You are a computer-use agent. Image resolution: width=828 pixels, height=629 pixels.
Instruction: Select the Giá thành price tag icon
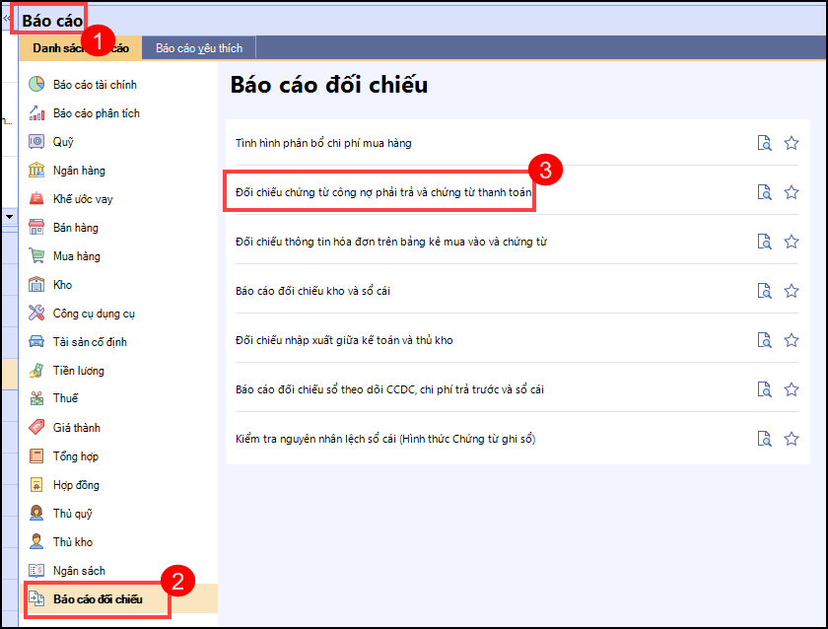pos(36,428)
